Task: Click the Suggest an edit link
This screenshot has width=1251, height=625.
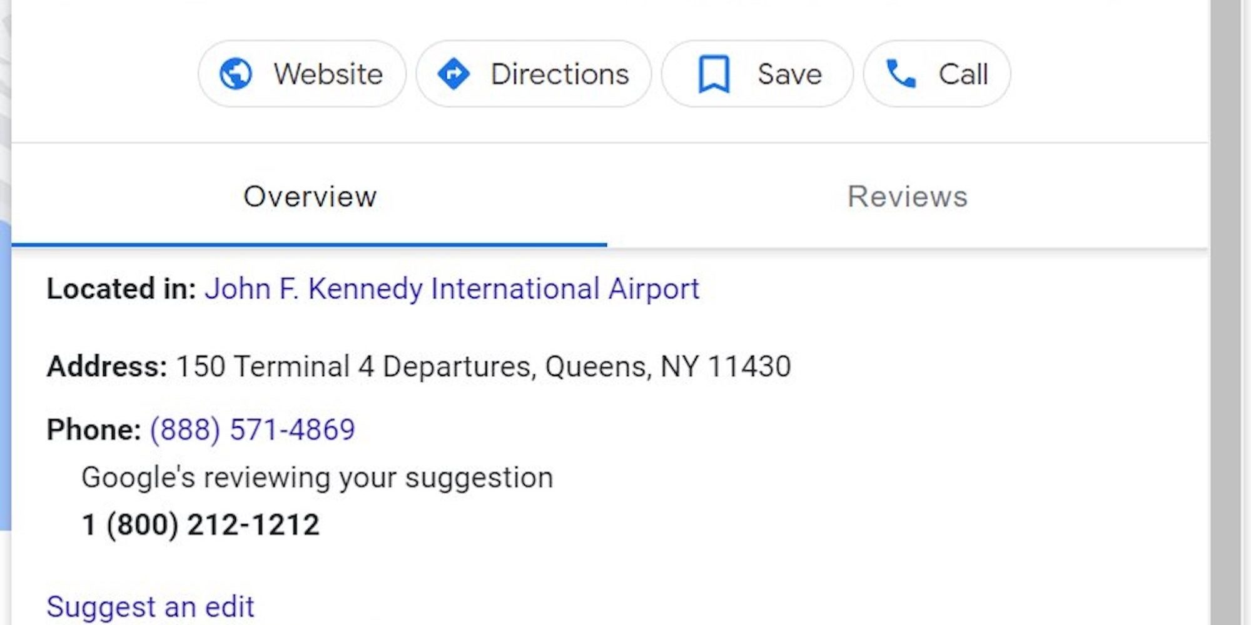Action: click(150, 606)
